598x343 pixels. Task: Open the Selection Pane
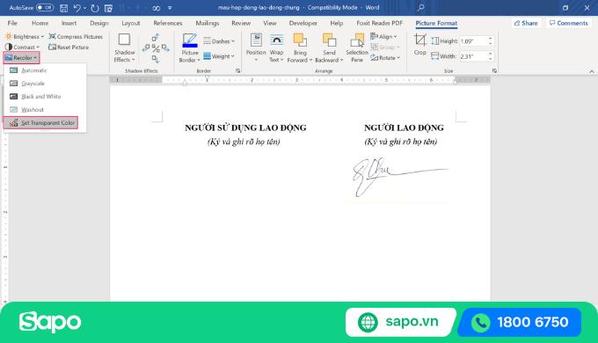[x=357, y=48]
